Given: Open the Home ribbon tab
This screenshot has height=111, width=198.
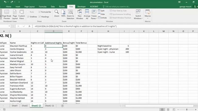Looking at the screenshot, I should (x=9, y=6).
